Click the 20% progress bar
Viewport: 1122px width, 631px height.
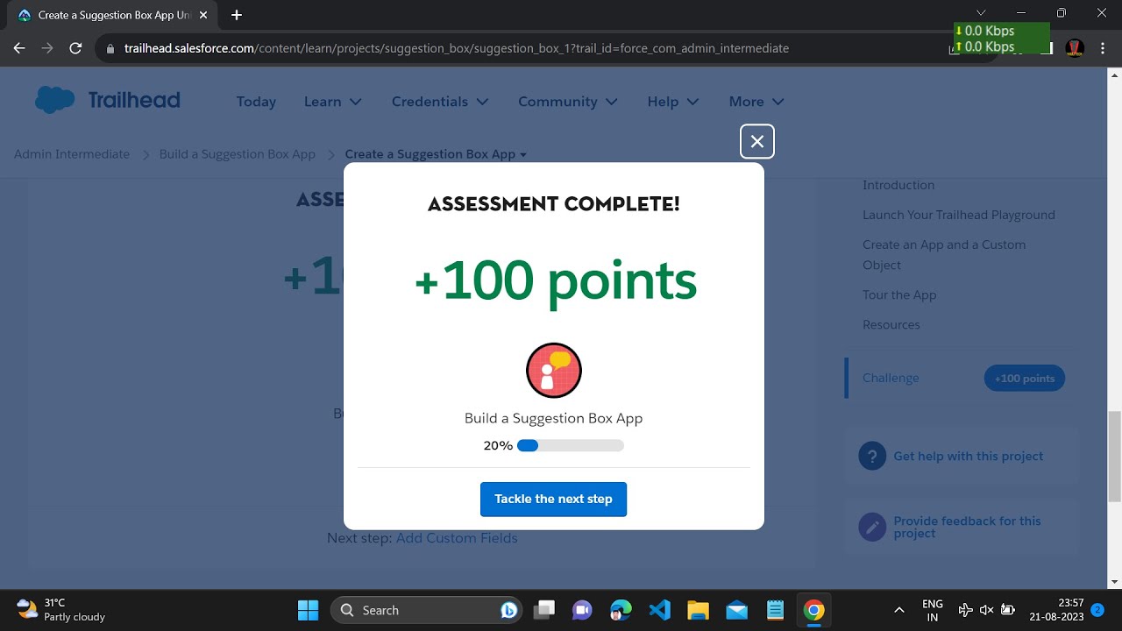[570, 445]
